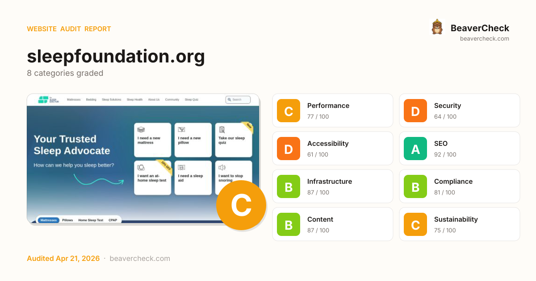
Task: Click the BeaverCheck beaver logo icon
Action: pos(437,27)
